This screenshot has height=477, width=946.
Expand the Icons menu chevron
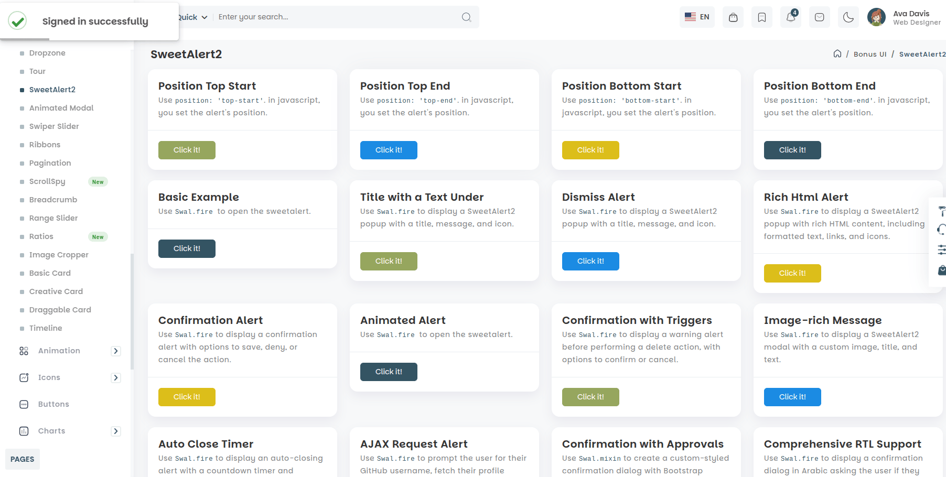(116, 378)
